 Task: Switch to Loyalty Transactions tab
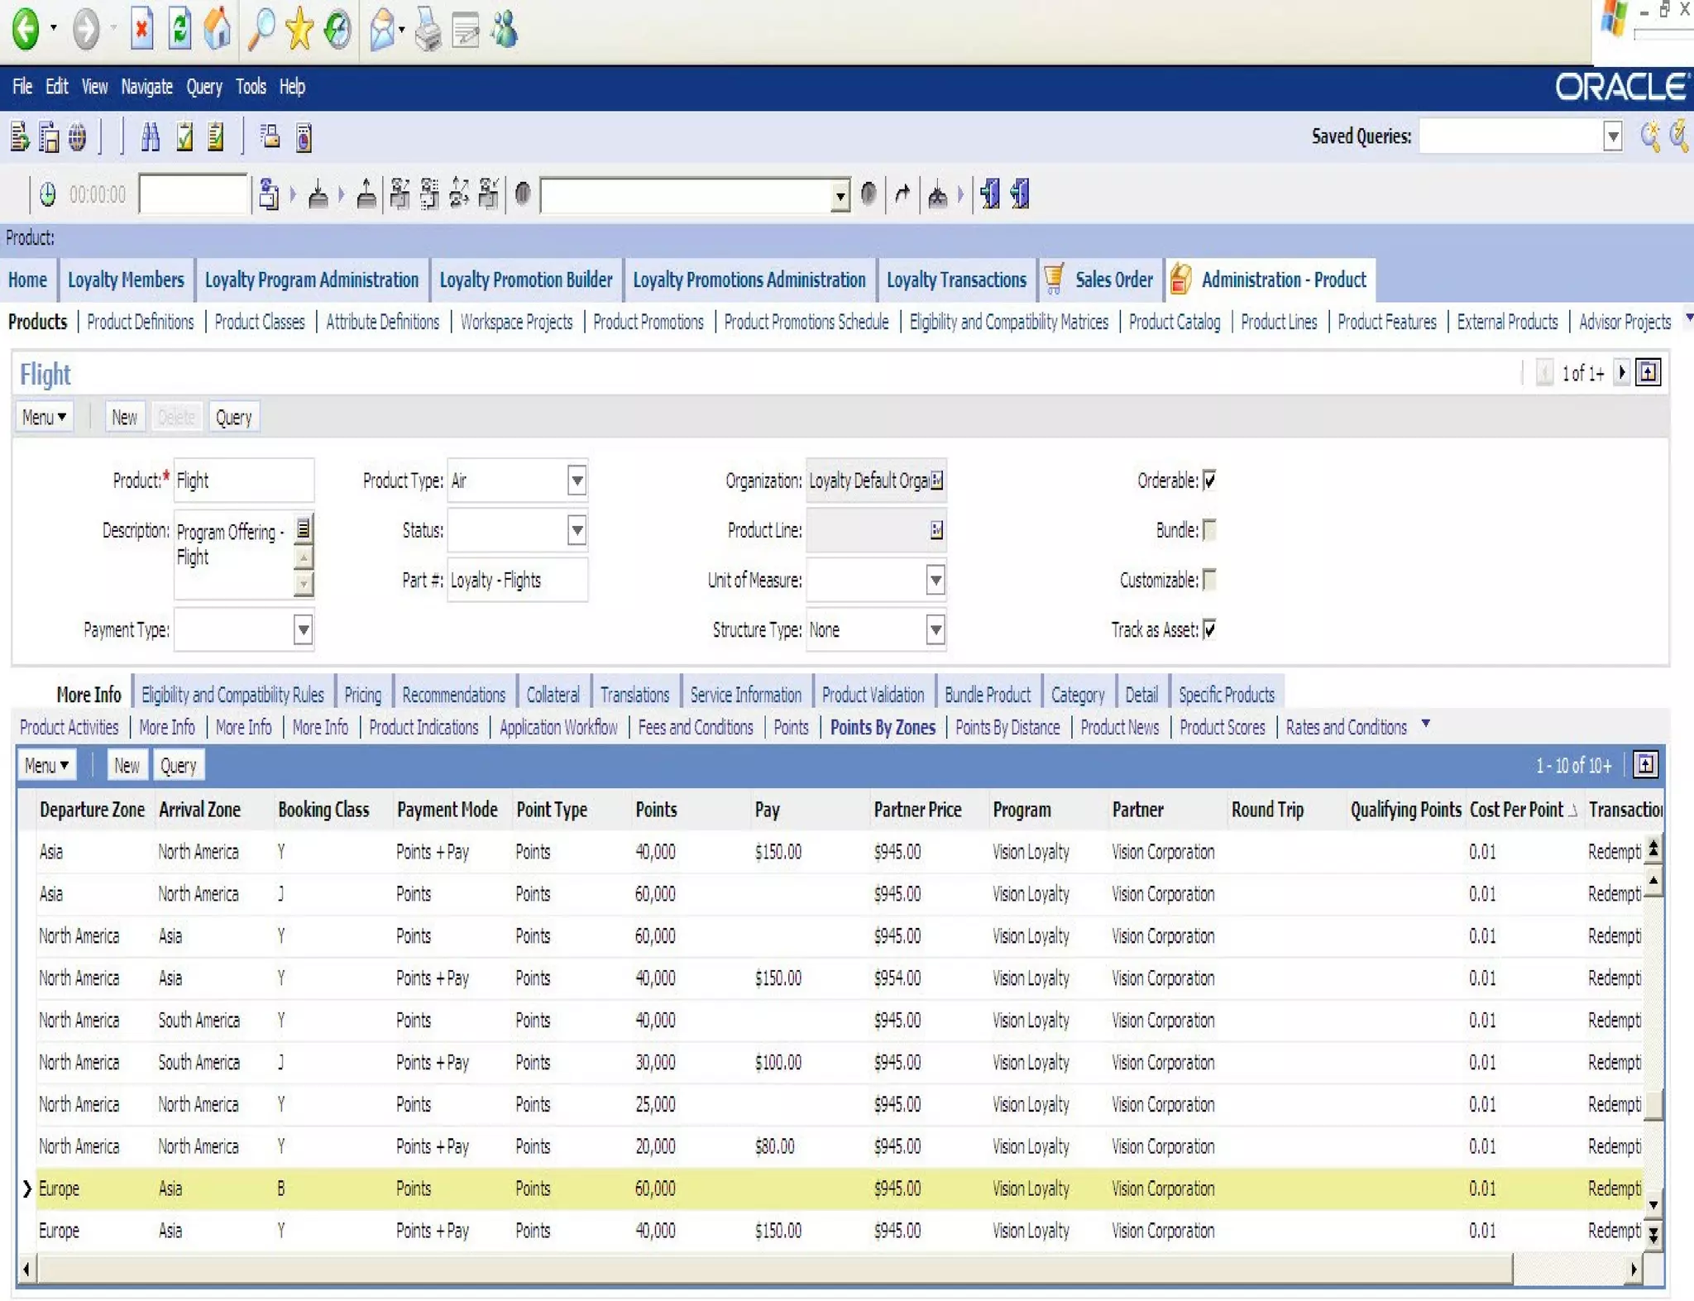coord(956,280)
